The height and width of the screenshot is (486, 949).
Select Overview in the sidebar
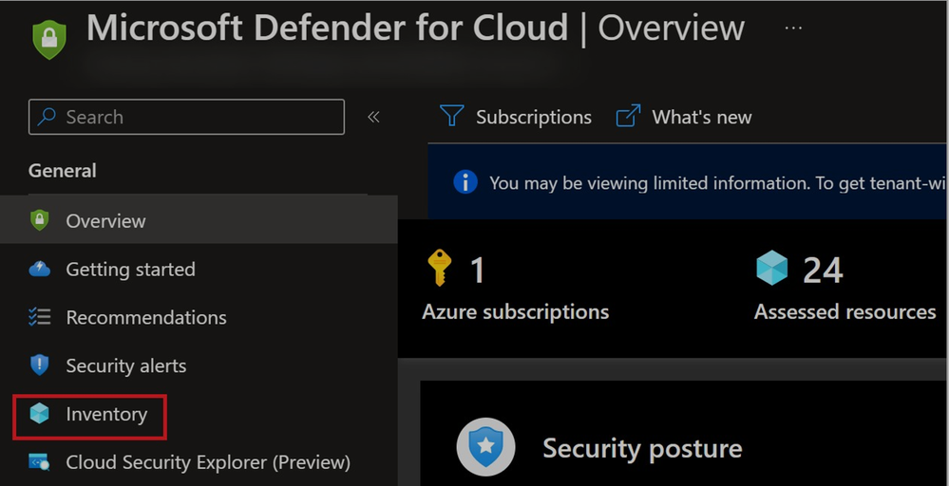click(x=199, y=220)
